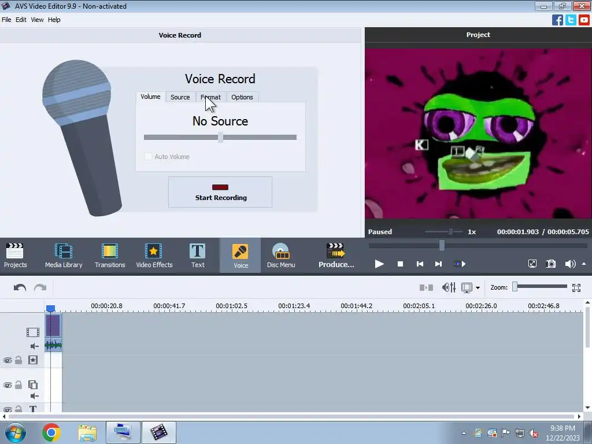Open the audio mixer on timeline toolbar
The height and width of the screenshot is (444, 592).
(449, 288)
